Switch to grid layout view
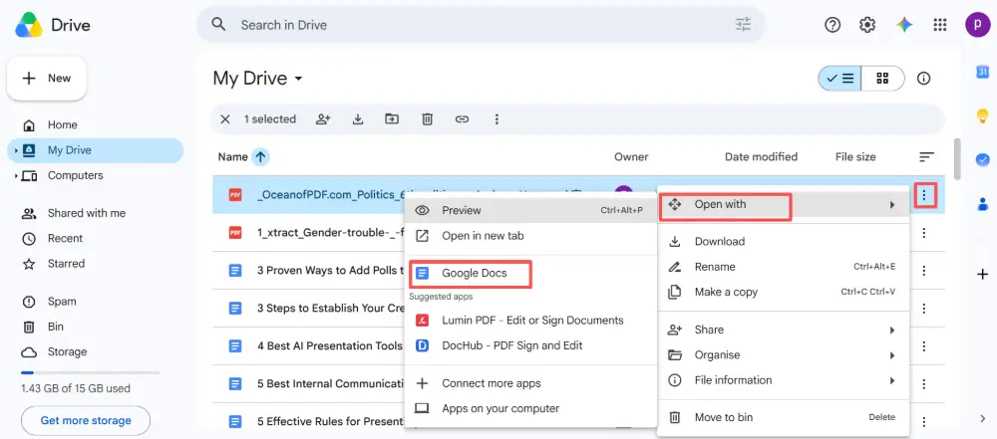Viewport: 997px width, 439px height. point(882,78)
